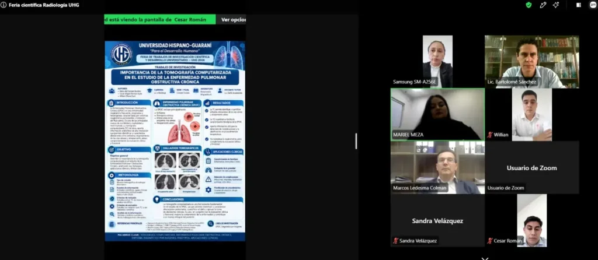Click the people icon beside Autores
Image resolution: width=598 pixels, height=260 pixels.
coord(112,91)
